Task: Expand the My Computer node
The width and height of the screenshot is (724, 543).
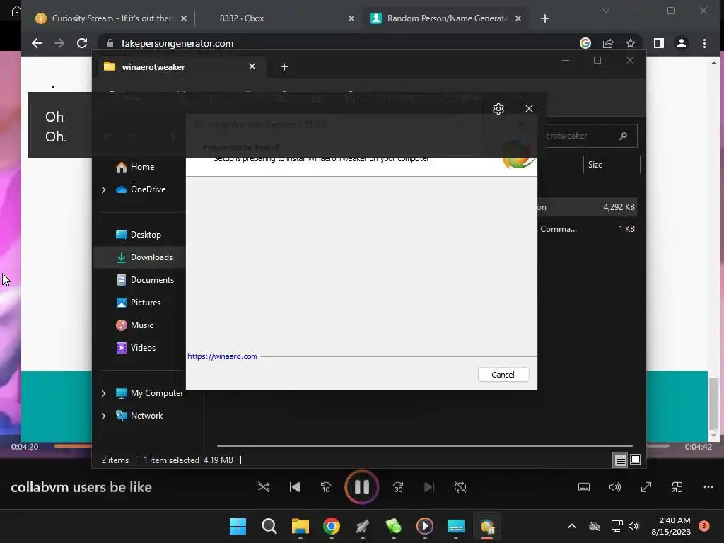Action: click(x=103, y=393)
